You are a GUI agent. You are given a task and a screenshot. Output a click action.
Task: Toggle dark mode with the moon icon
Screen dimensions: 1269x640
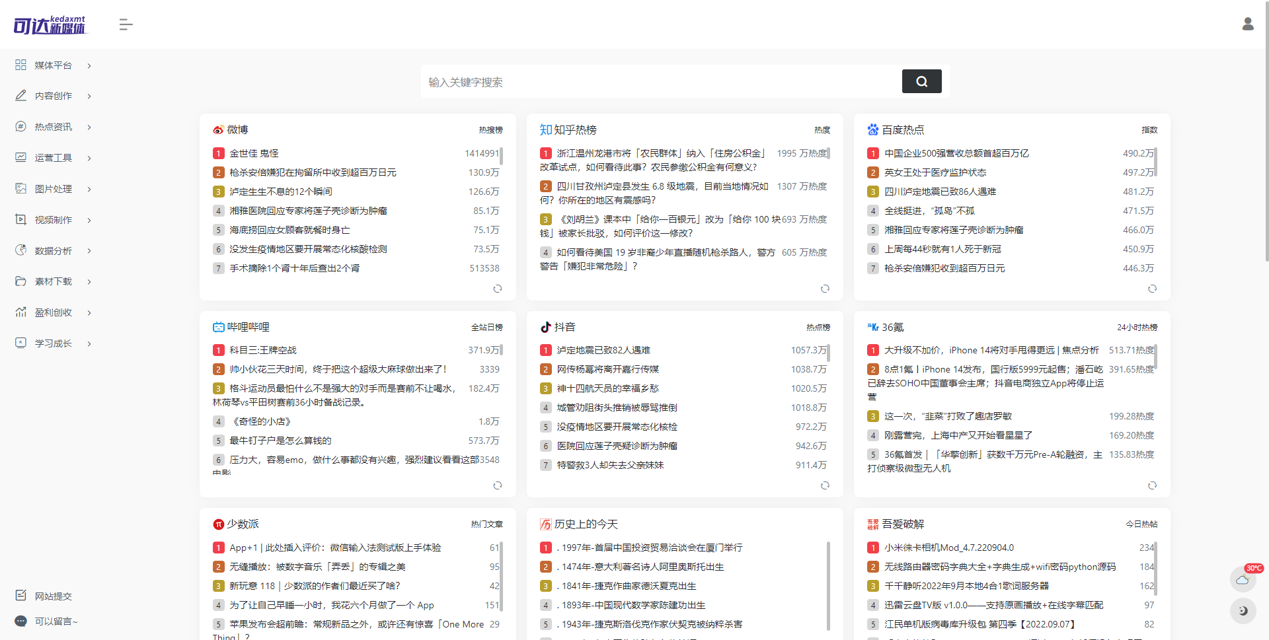pyautogui.click(x=1243, y=612)
